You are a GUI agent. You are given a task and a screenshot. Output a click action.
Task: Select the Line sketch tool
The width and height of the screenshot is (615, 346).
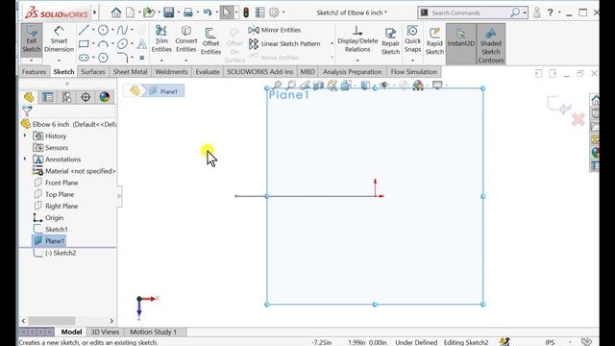[x=84, y=30]
